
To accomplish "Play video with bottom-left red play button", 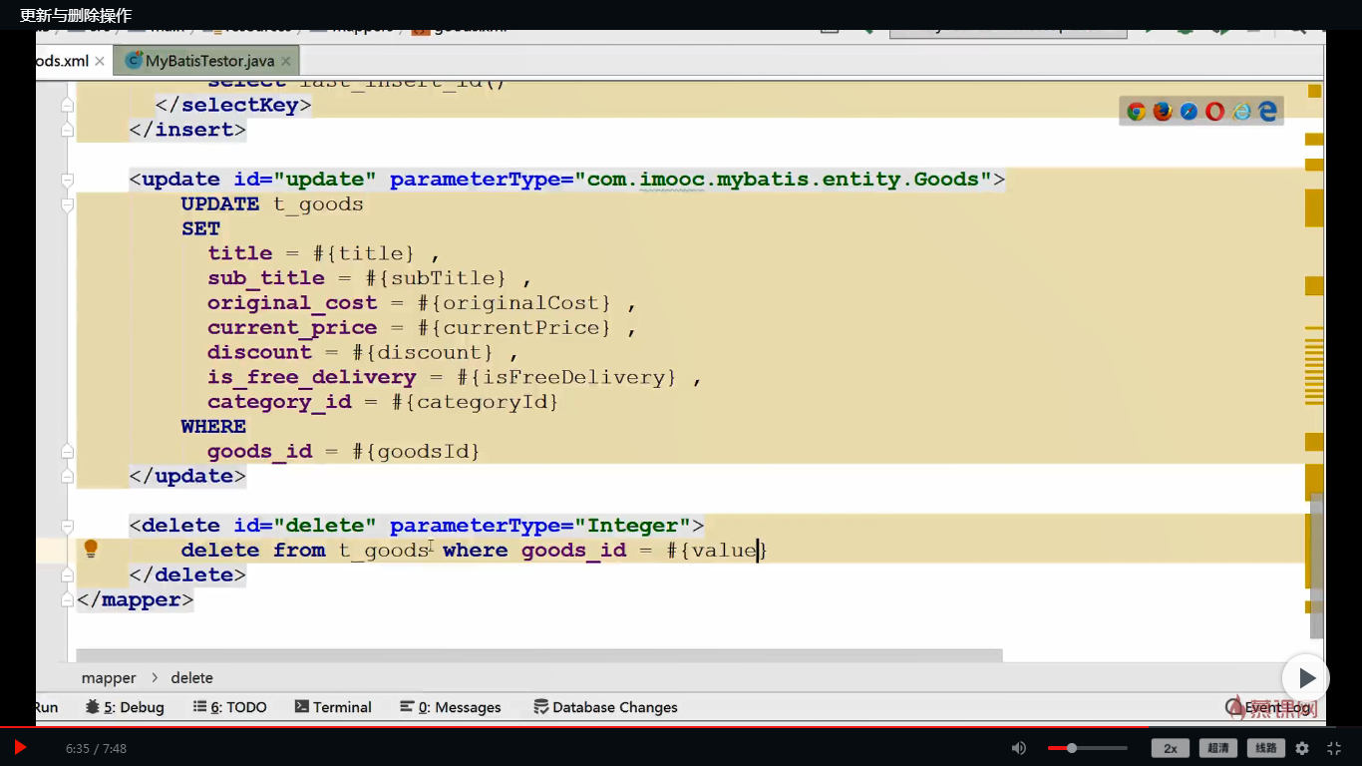I will tap(19, 747).
